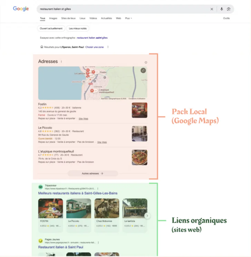
Task: Open Le Piccolo's Site Web link
Action: click(x=102, y=142)
